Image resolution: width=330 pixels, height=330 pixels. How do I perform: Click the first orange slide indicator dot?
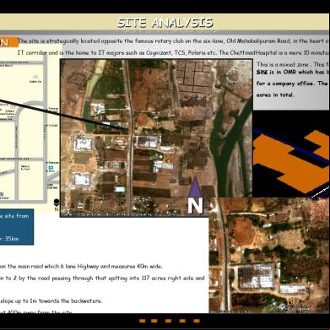click(142, 321)
